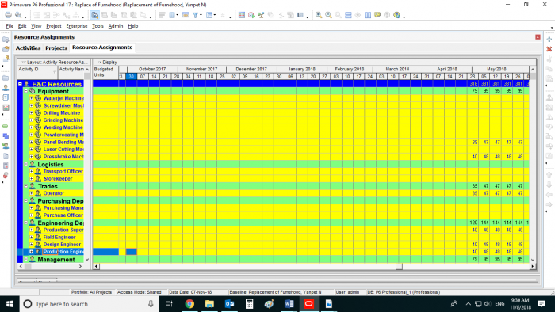
Task: Expand the Waterjet Machine resource row
Action: (32, 98)
